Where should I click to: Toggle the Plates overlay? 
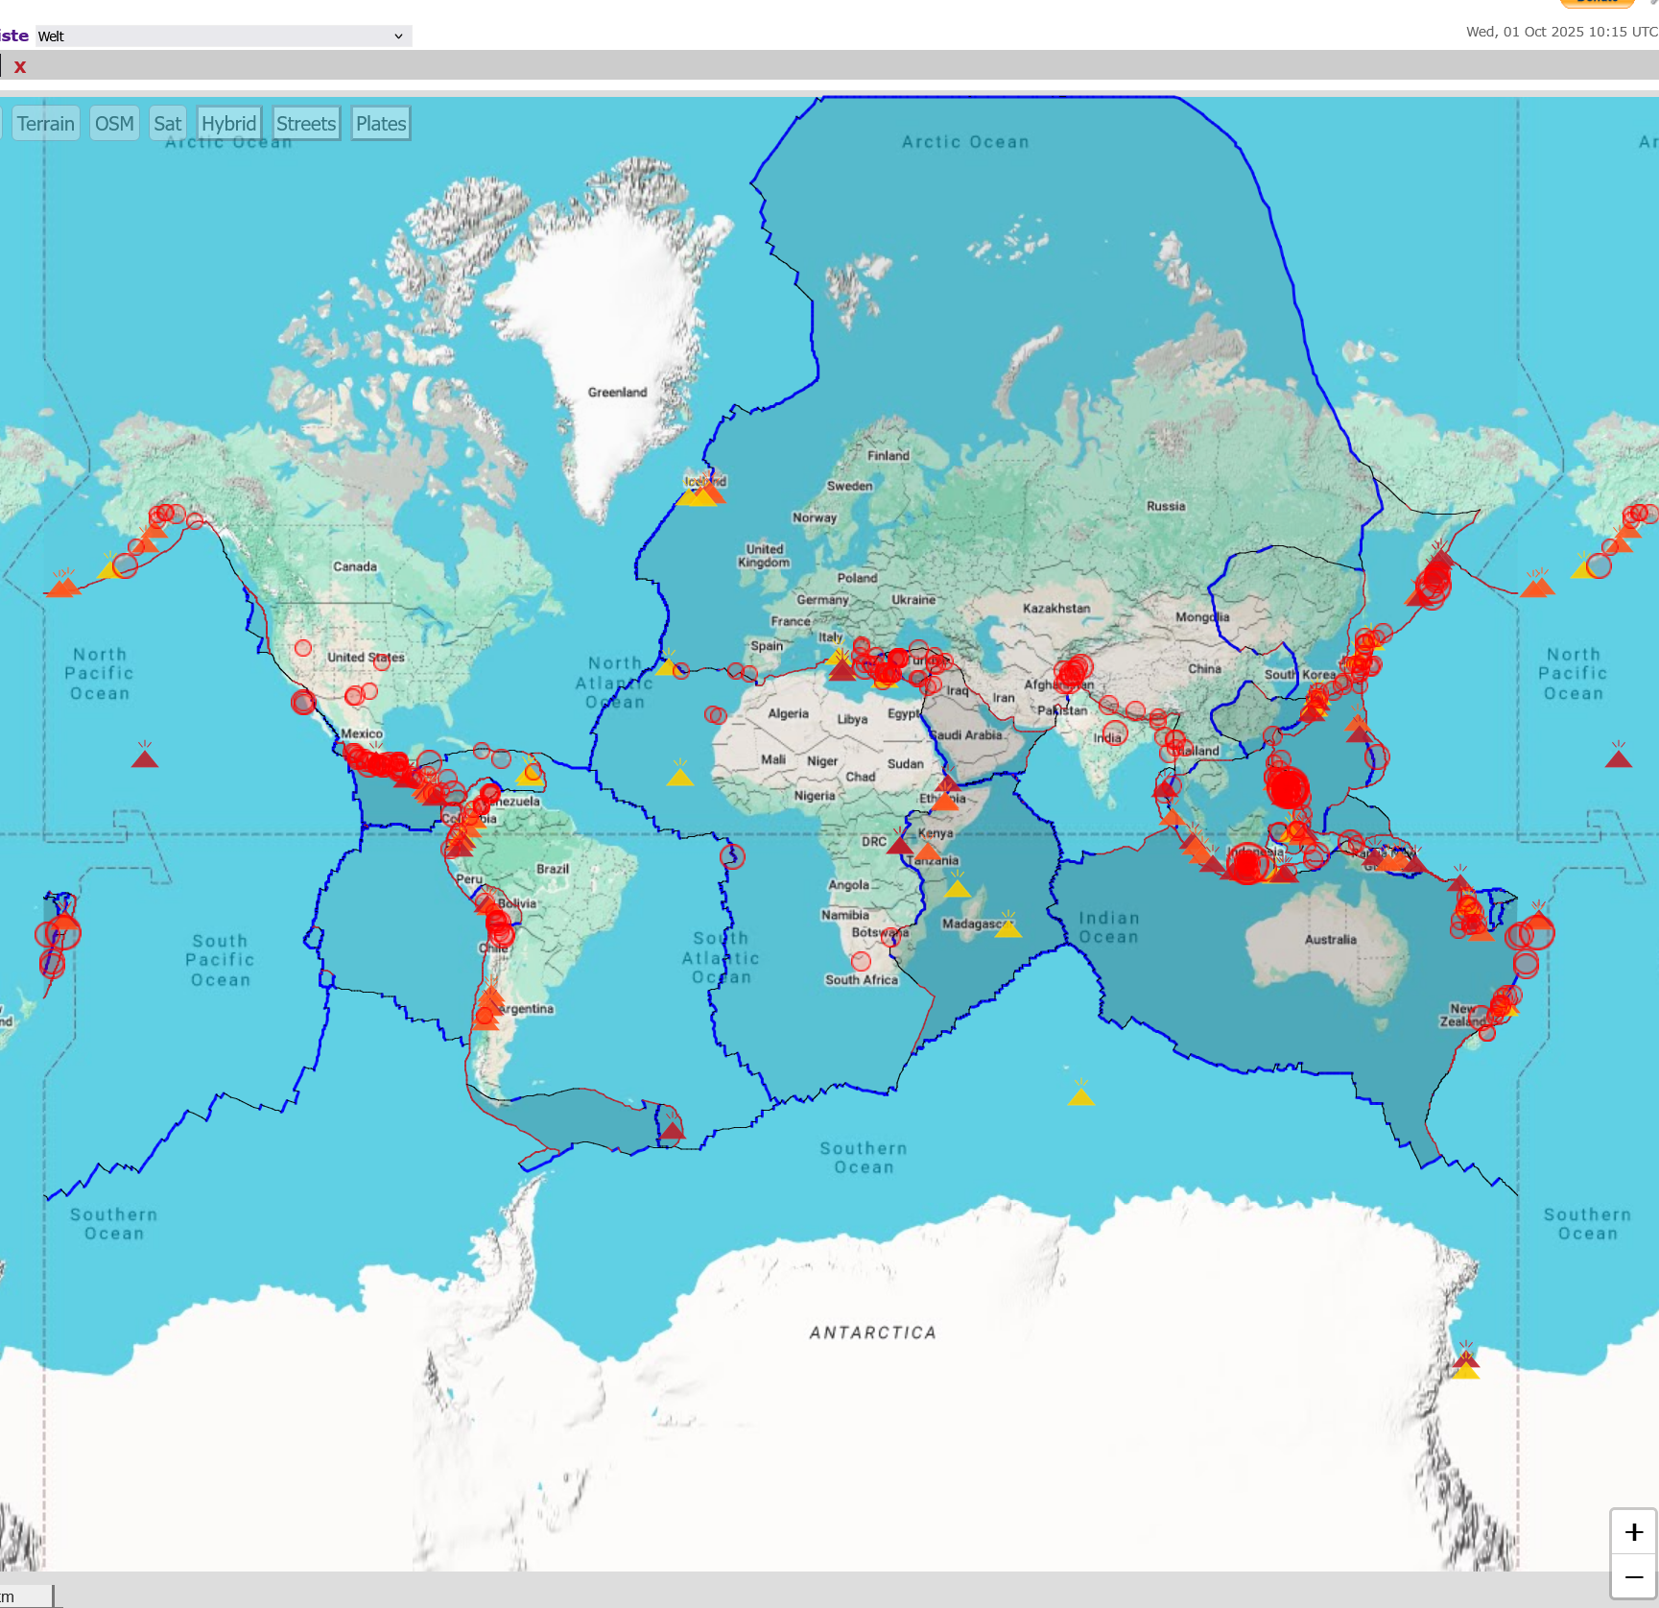381,124
